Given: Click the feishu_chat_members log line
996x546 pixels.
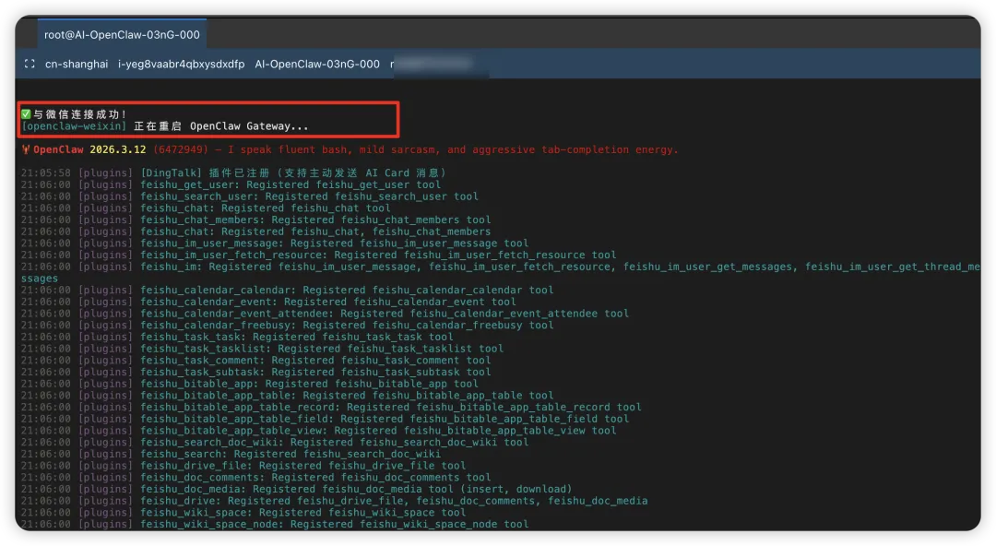Looking at the screenshot, I should click(x=256, y=220).
